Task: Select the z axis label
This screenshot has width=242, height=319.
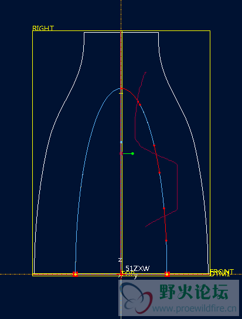Action: click(x=120, y=260)
